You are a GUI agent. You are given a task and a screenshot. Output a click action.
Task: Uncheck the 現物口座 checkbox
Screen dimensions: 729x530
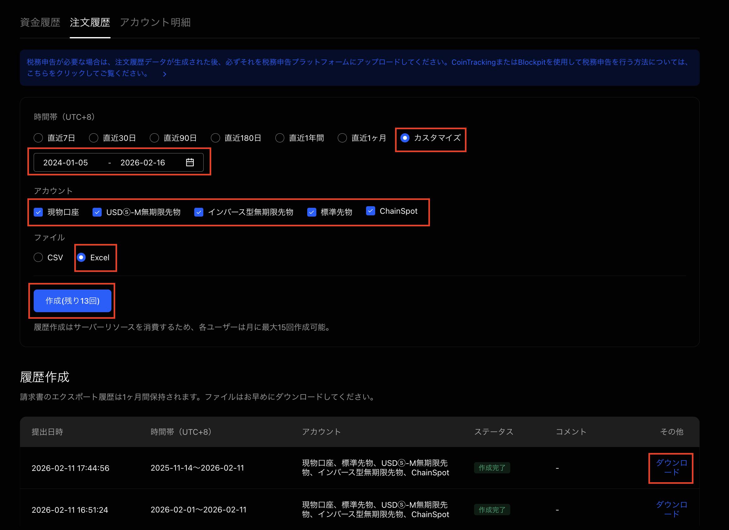coord(39,212)
